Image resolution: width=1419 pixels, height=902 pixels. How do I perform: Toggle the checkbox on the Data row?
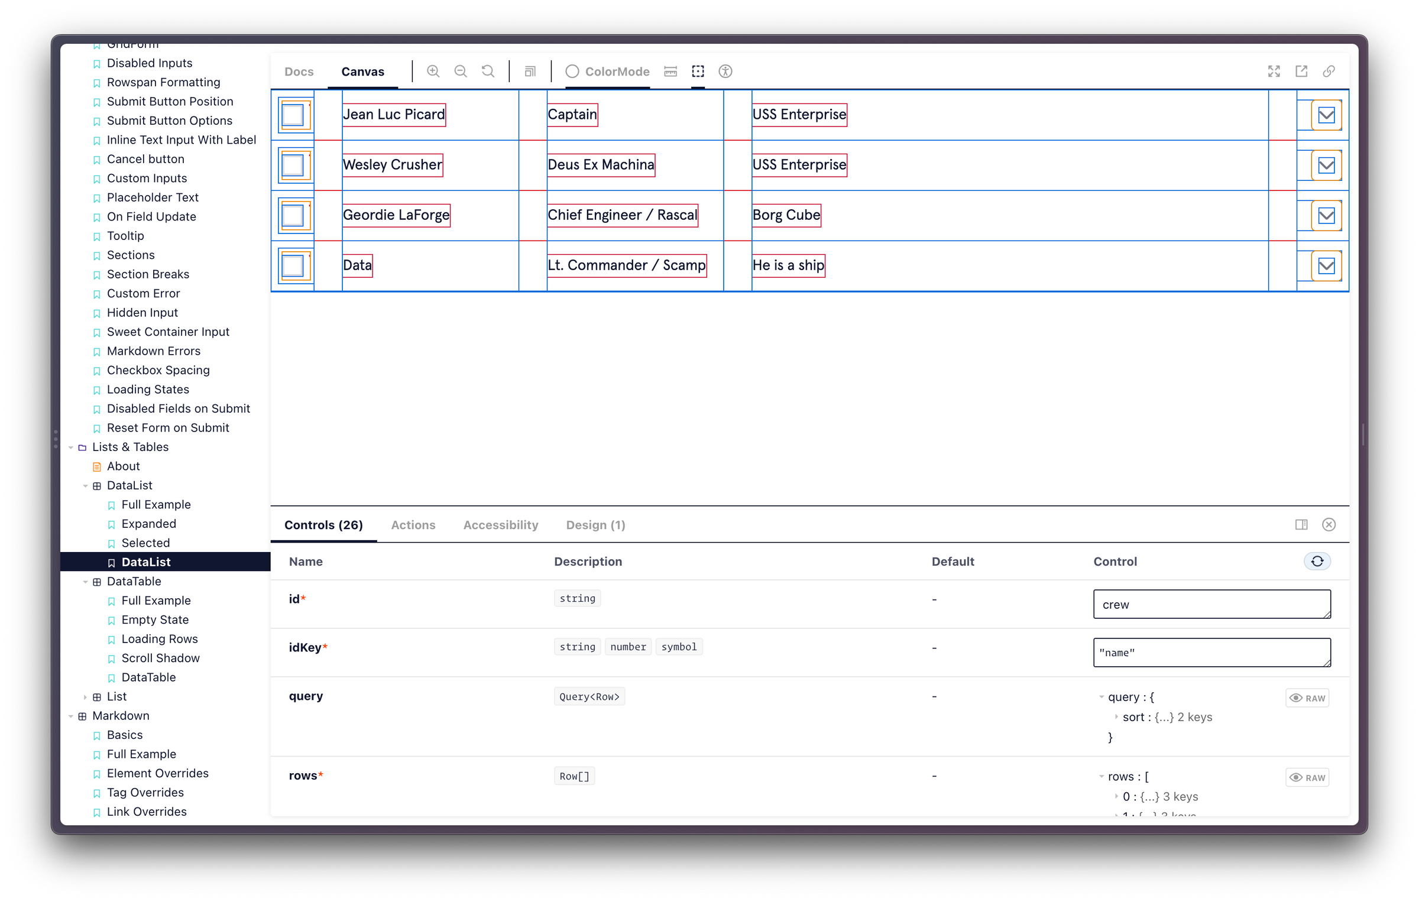pyautogui.click(x=294, y=266)
